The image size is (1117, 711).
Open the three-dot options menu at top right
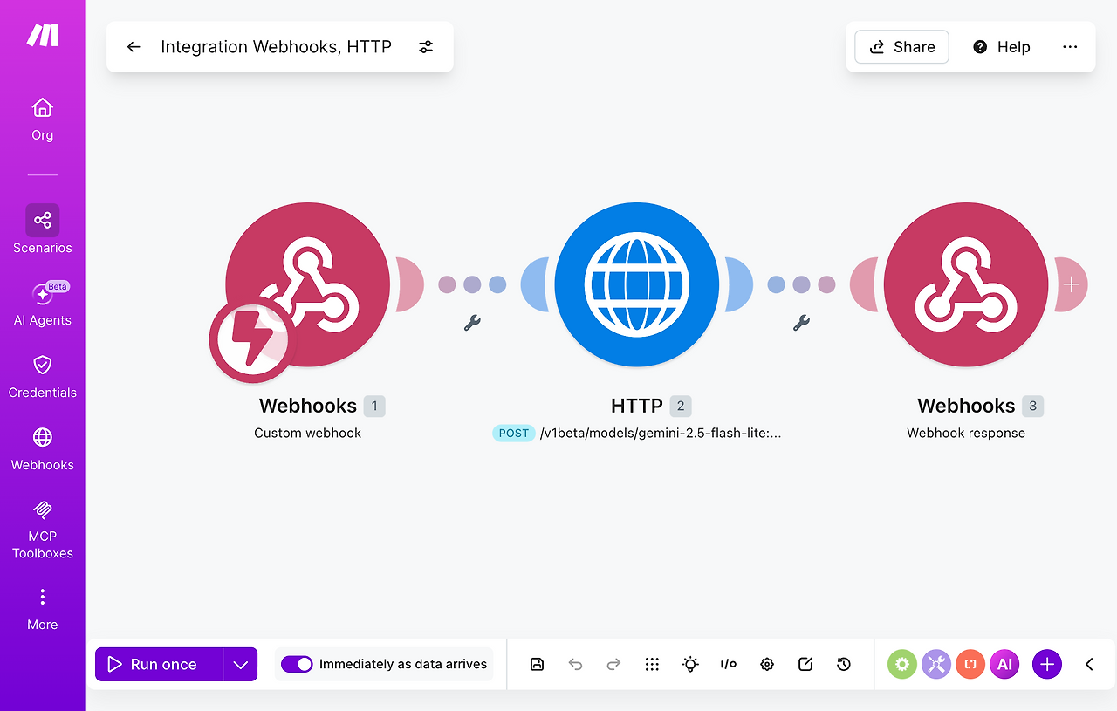coord(1070,47)
